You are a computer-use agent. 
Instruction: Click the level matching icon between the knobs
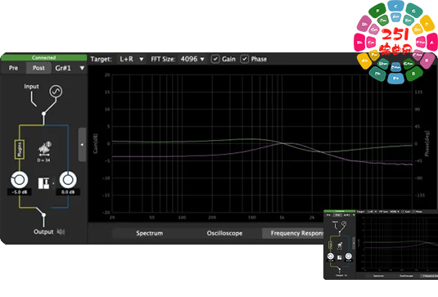pyautogui.click(x=43, y=183)
